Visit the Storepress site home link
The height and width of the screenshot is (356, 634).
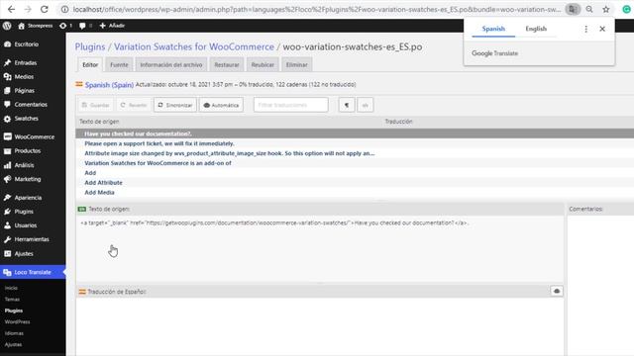pyautogui.click(x=36, y=26)
